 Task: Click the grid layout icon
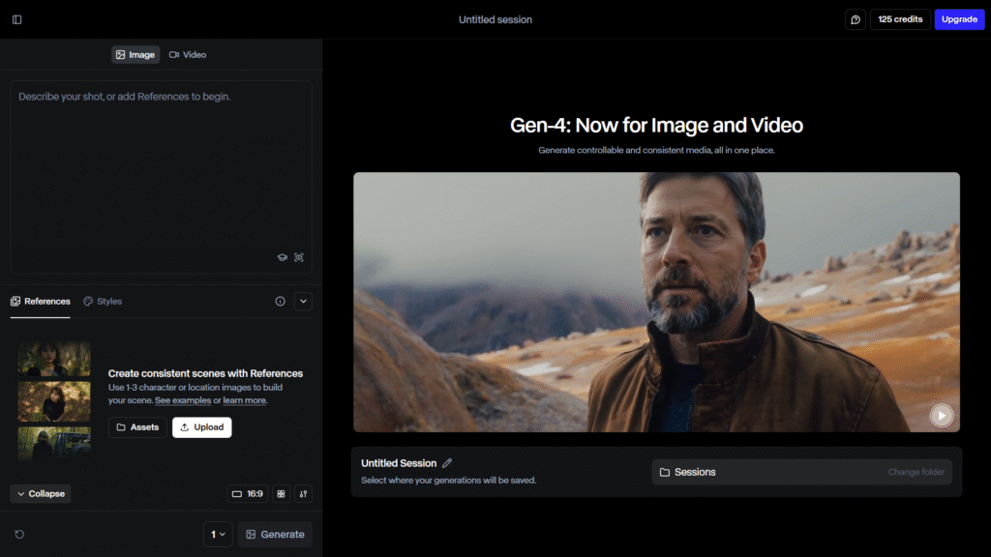click(282, 494)
